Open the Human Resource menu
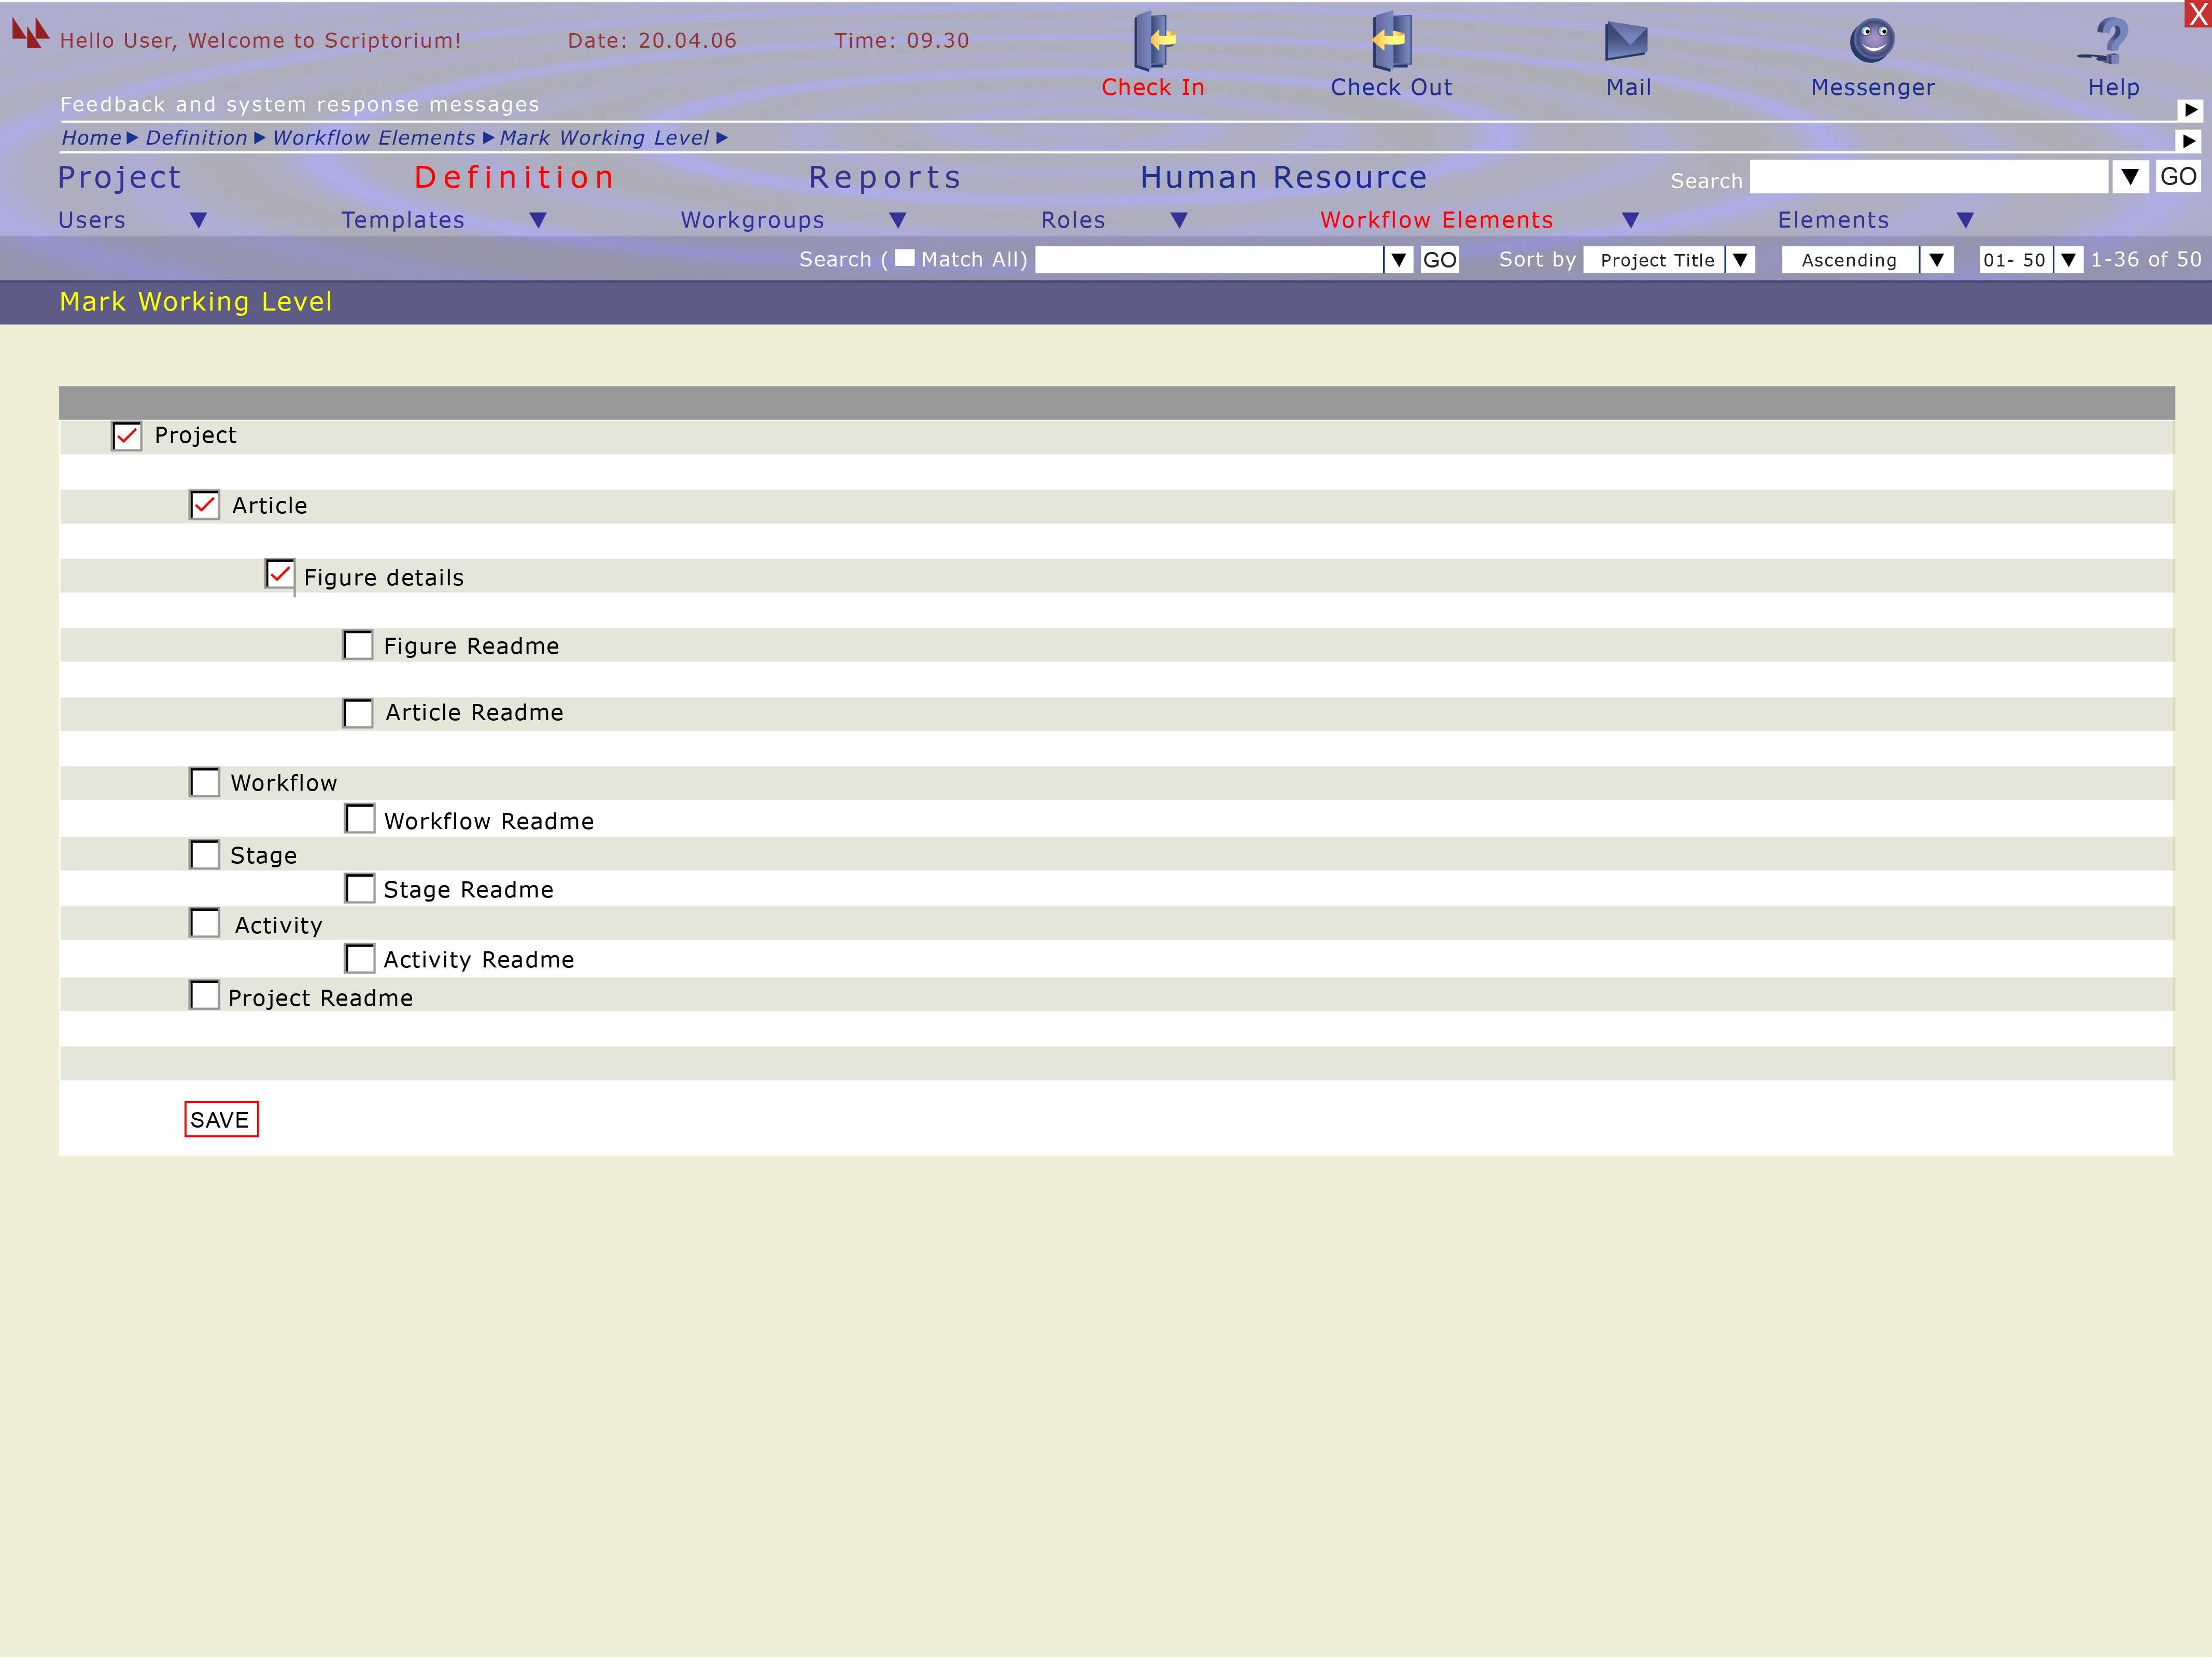 point(1283,177)
